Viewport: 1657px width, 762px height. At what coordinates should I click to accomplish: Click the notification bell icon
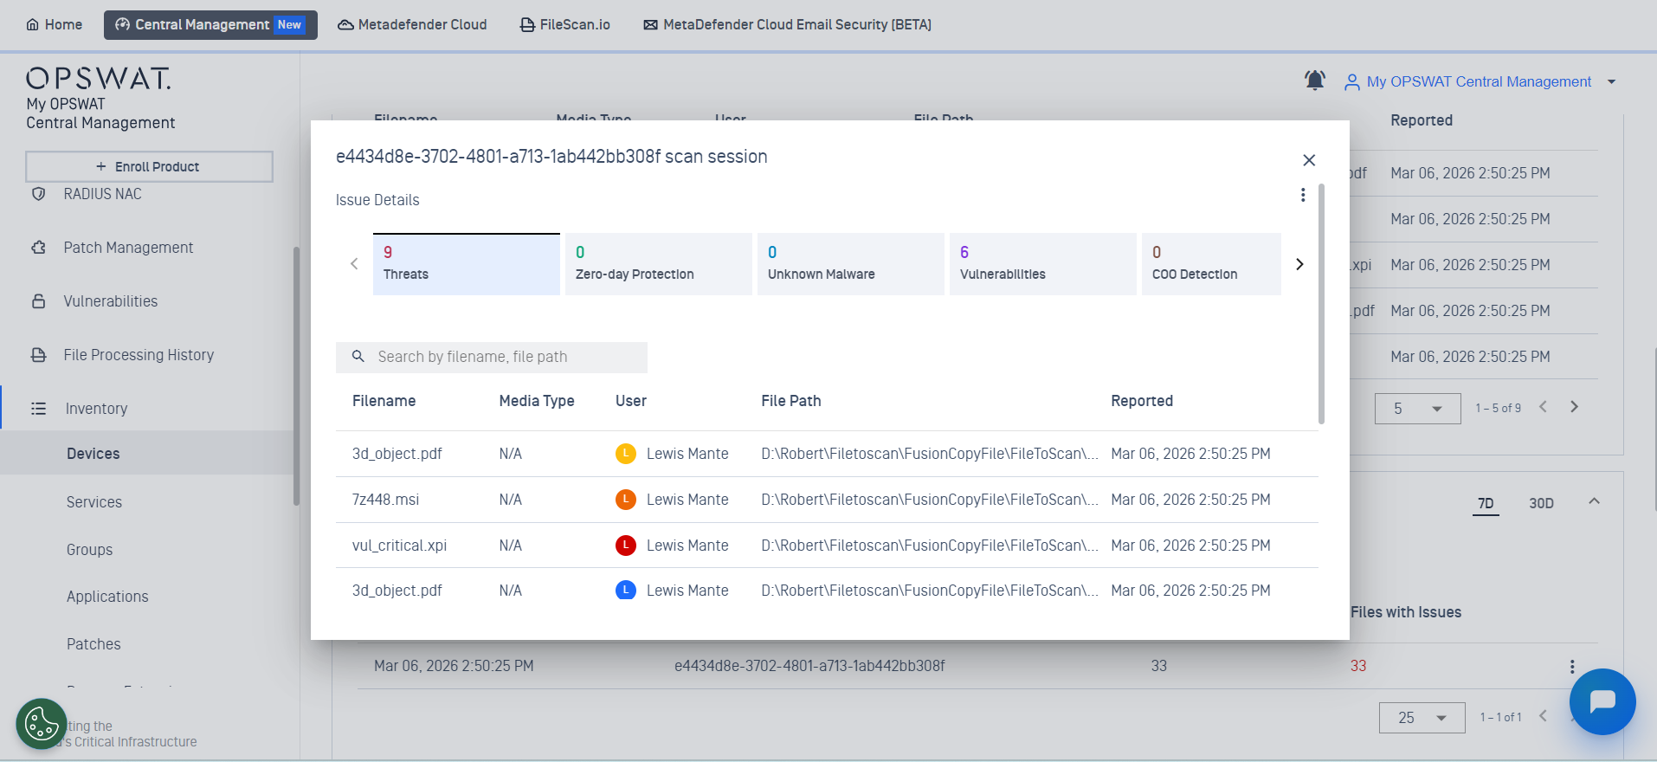tap(1314, 81)
